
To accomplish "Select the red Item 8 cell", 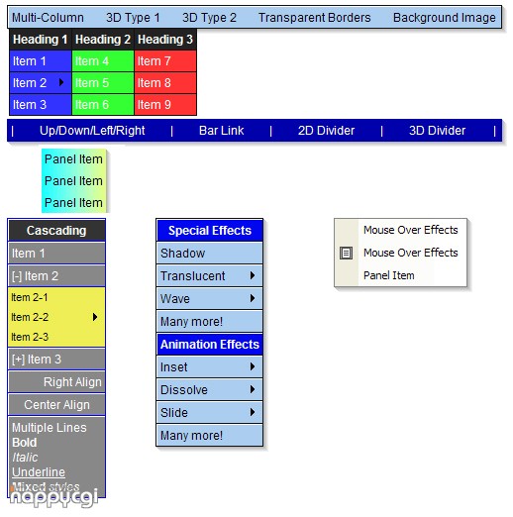I will coord(165,83).
